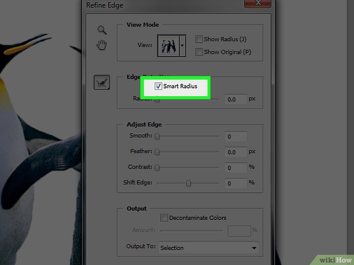354x265 pixels.
Task: Select the Hand tool icon
Action: click(102, 45)
